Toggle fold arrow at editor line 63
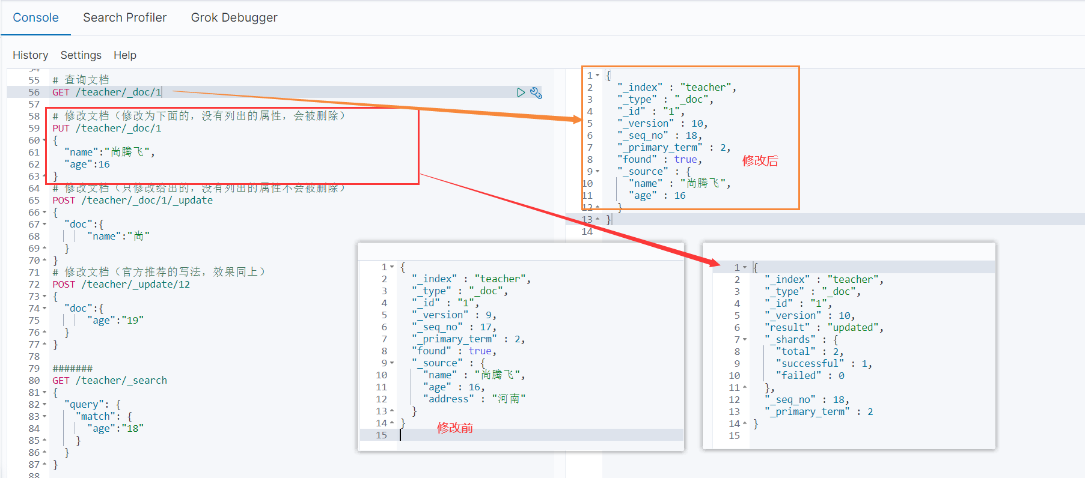Viewport: 1085px width, 478px height. point(44,177)
